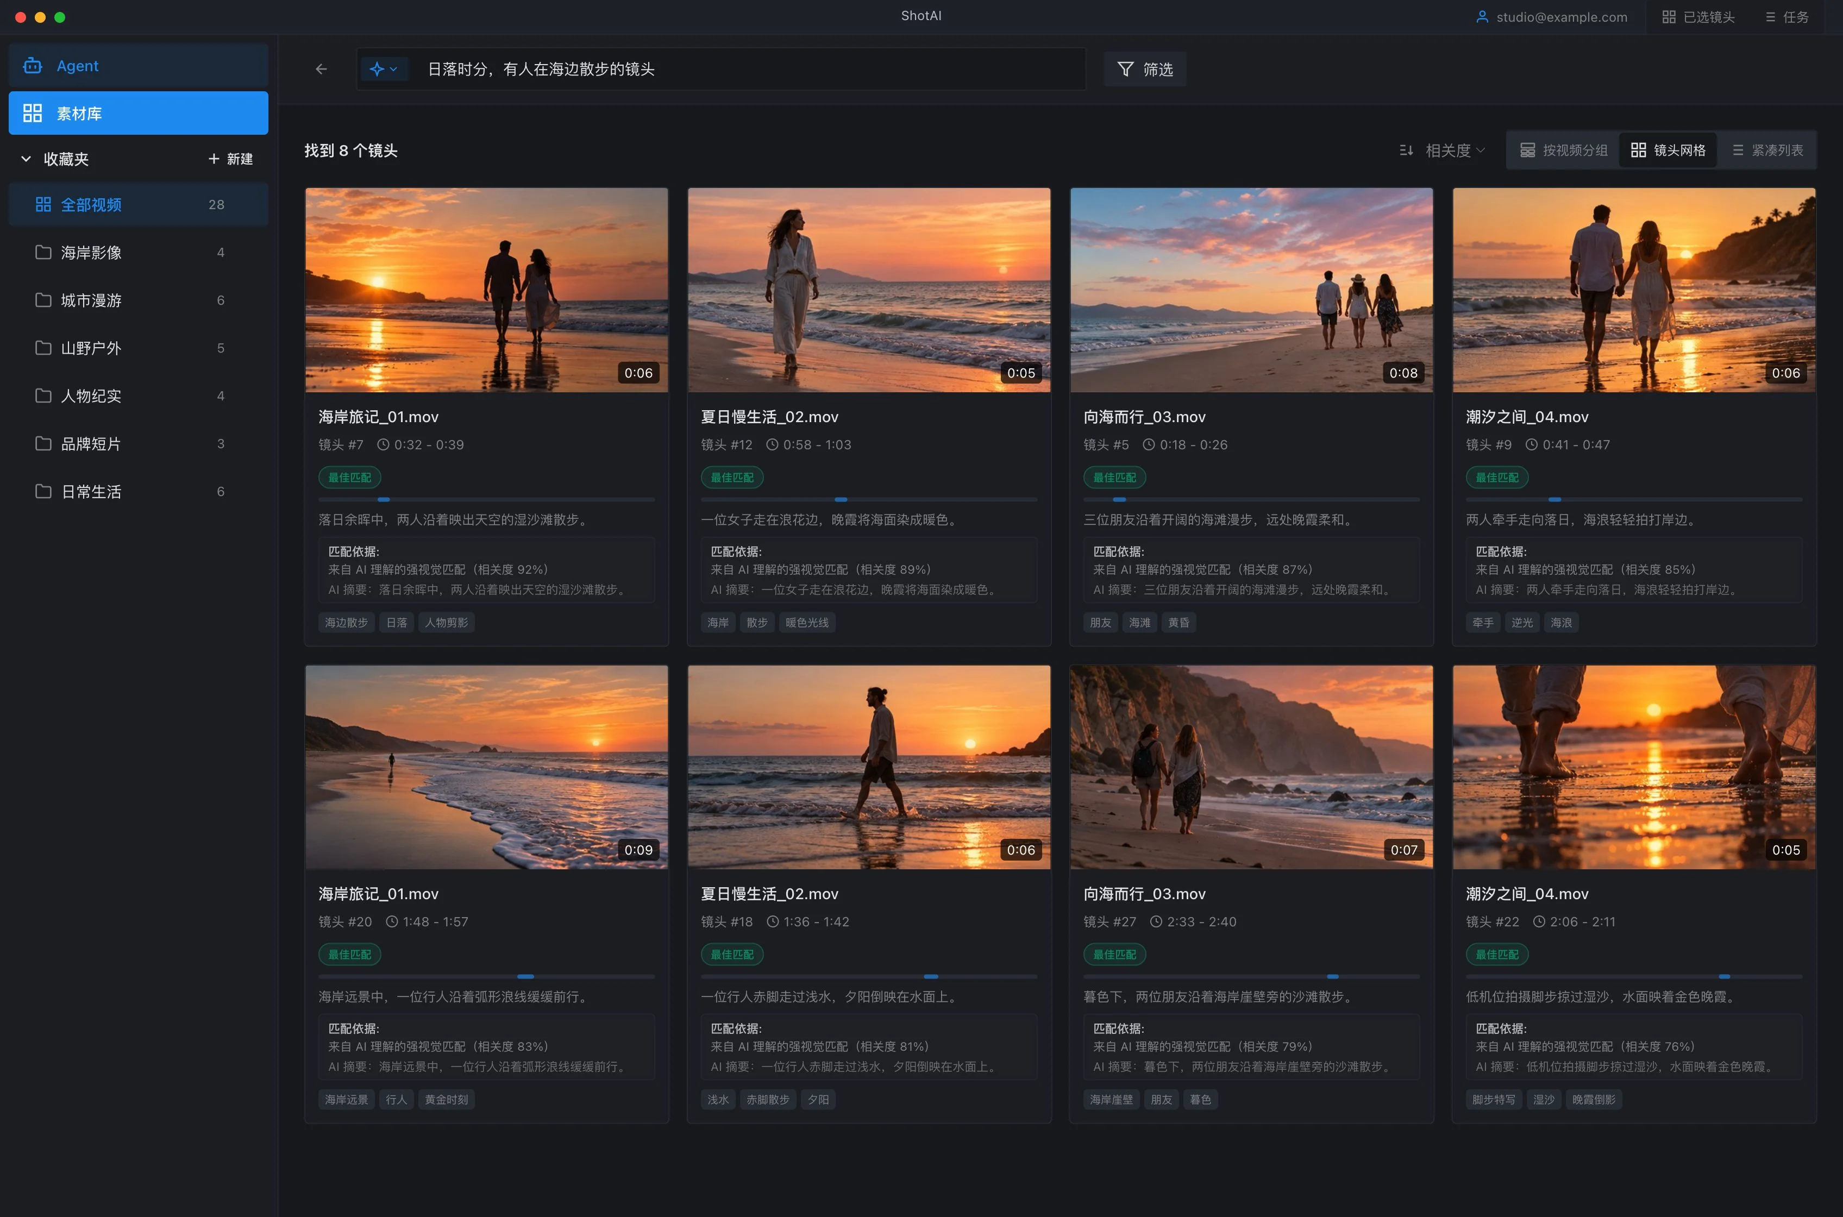
Task: Open the 海岸影像 folder
Action: click(138, 252)
